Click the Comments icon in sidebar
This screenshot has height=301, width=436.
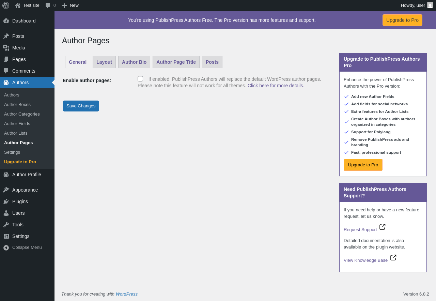(x=6, y=71)
